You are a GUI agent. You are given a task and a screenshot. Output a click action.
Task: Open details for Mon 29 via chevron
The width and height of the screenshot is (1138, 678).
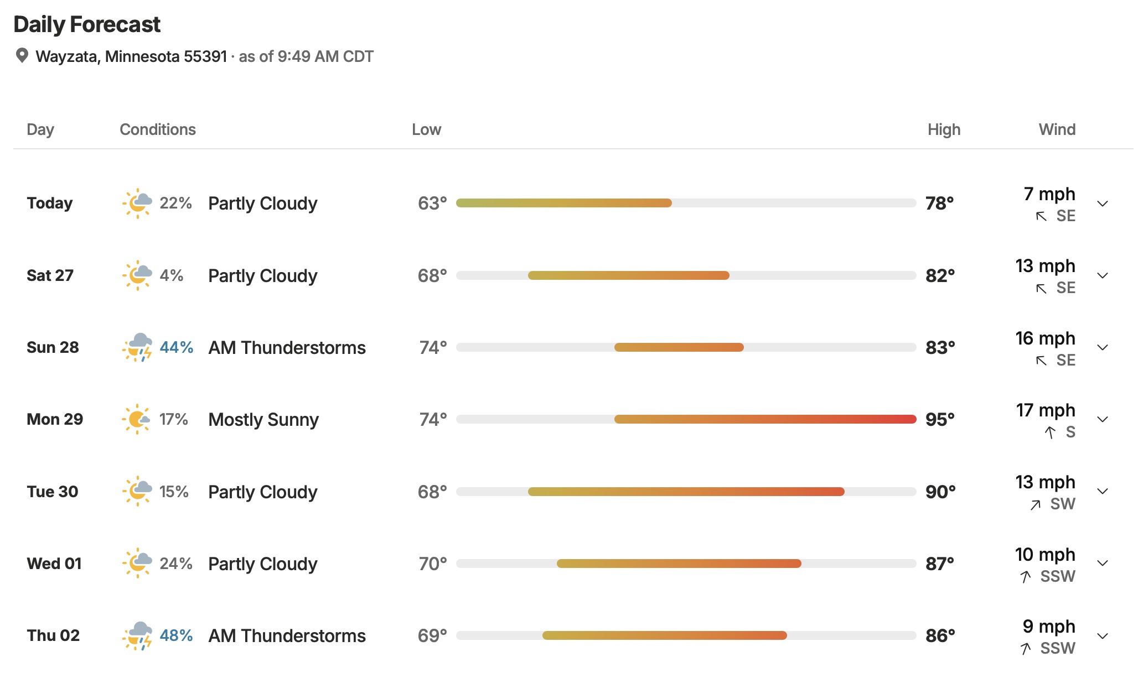tap(1103, 419)
